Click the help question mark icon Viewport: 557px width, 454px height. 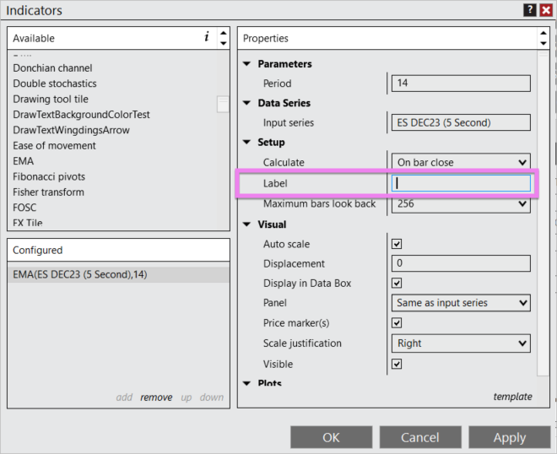[529, 10]
